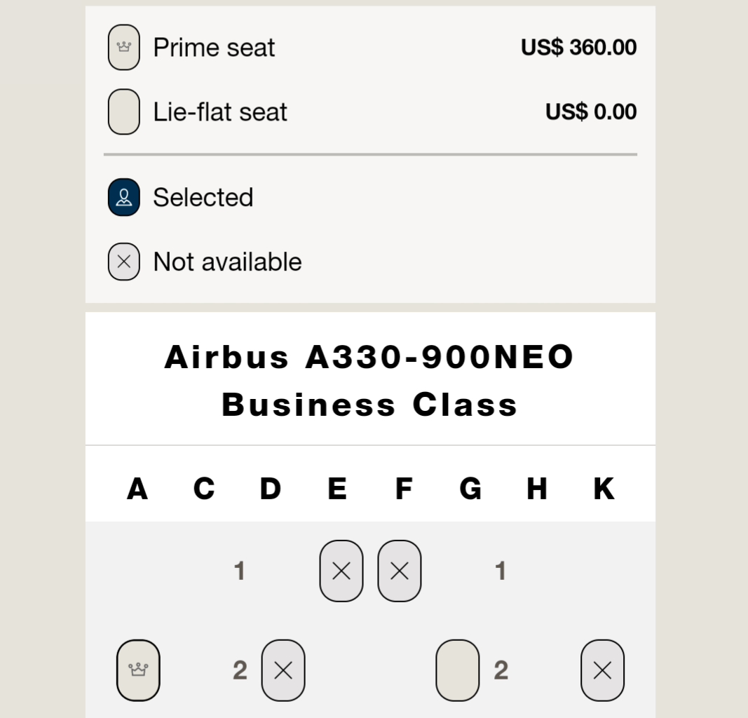The image size is (748, 718).
Task: Click unavailable seat 1E in row 1
Action: (341, 571)
